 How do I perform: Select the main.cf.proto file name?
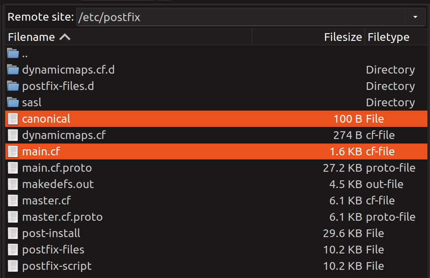point(57,168)
